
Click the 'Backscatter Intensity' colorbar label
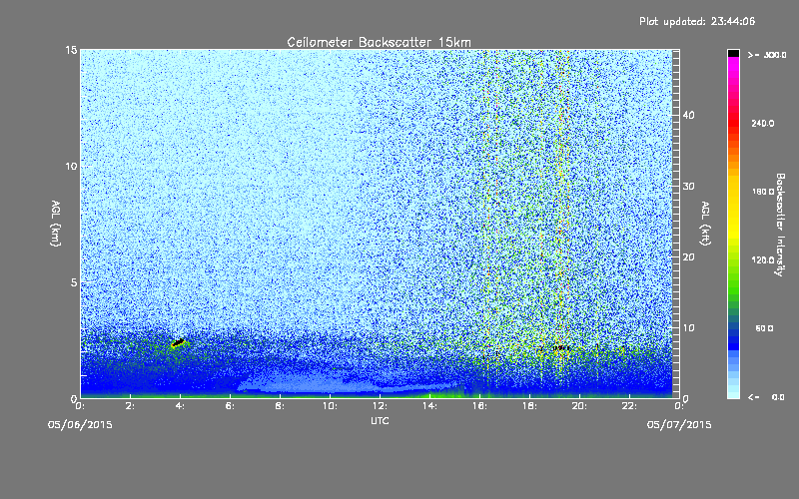tap(780, 225)
